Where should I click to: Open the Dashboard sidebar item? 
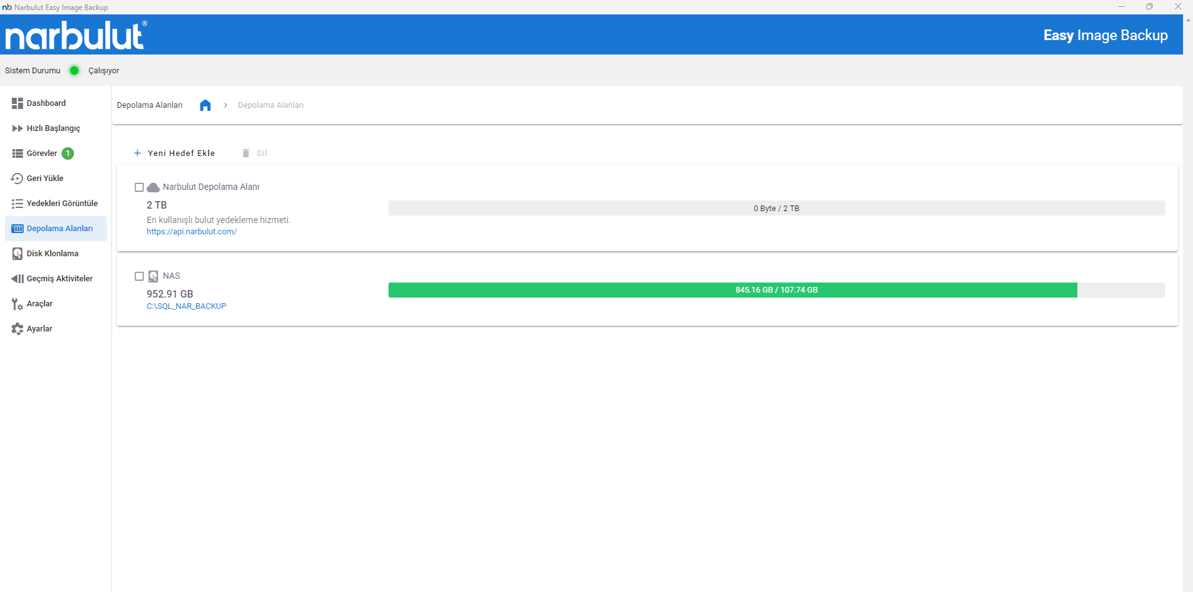(46, 103)
